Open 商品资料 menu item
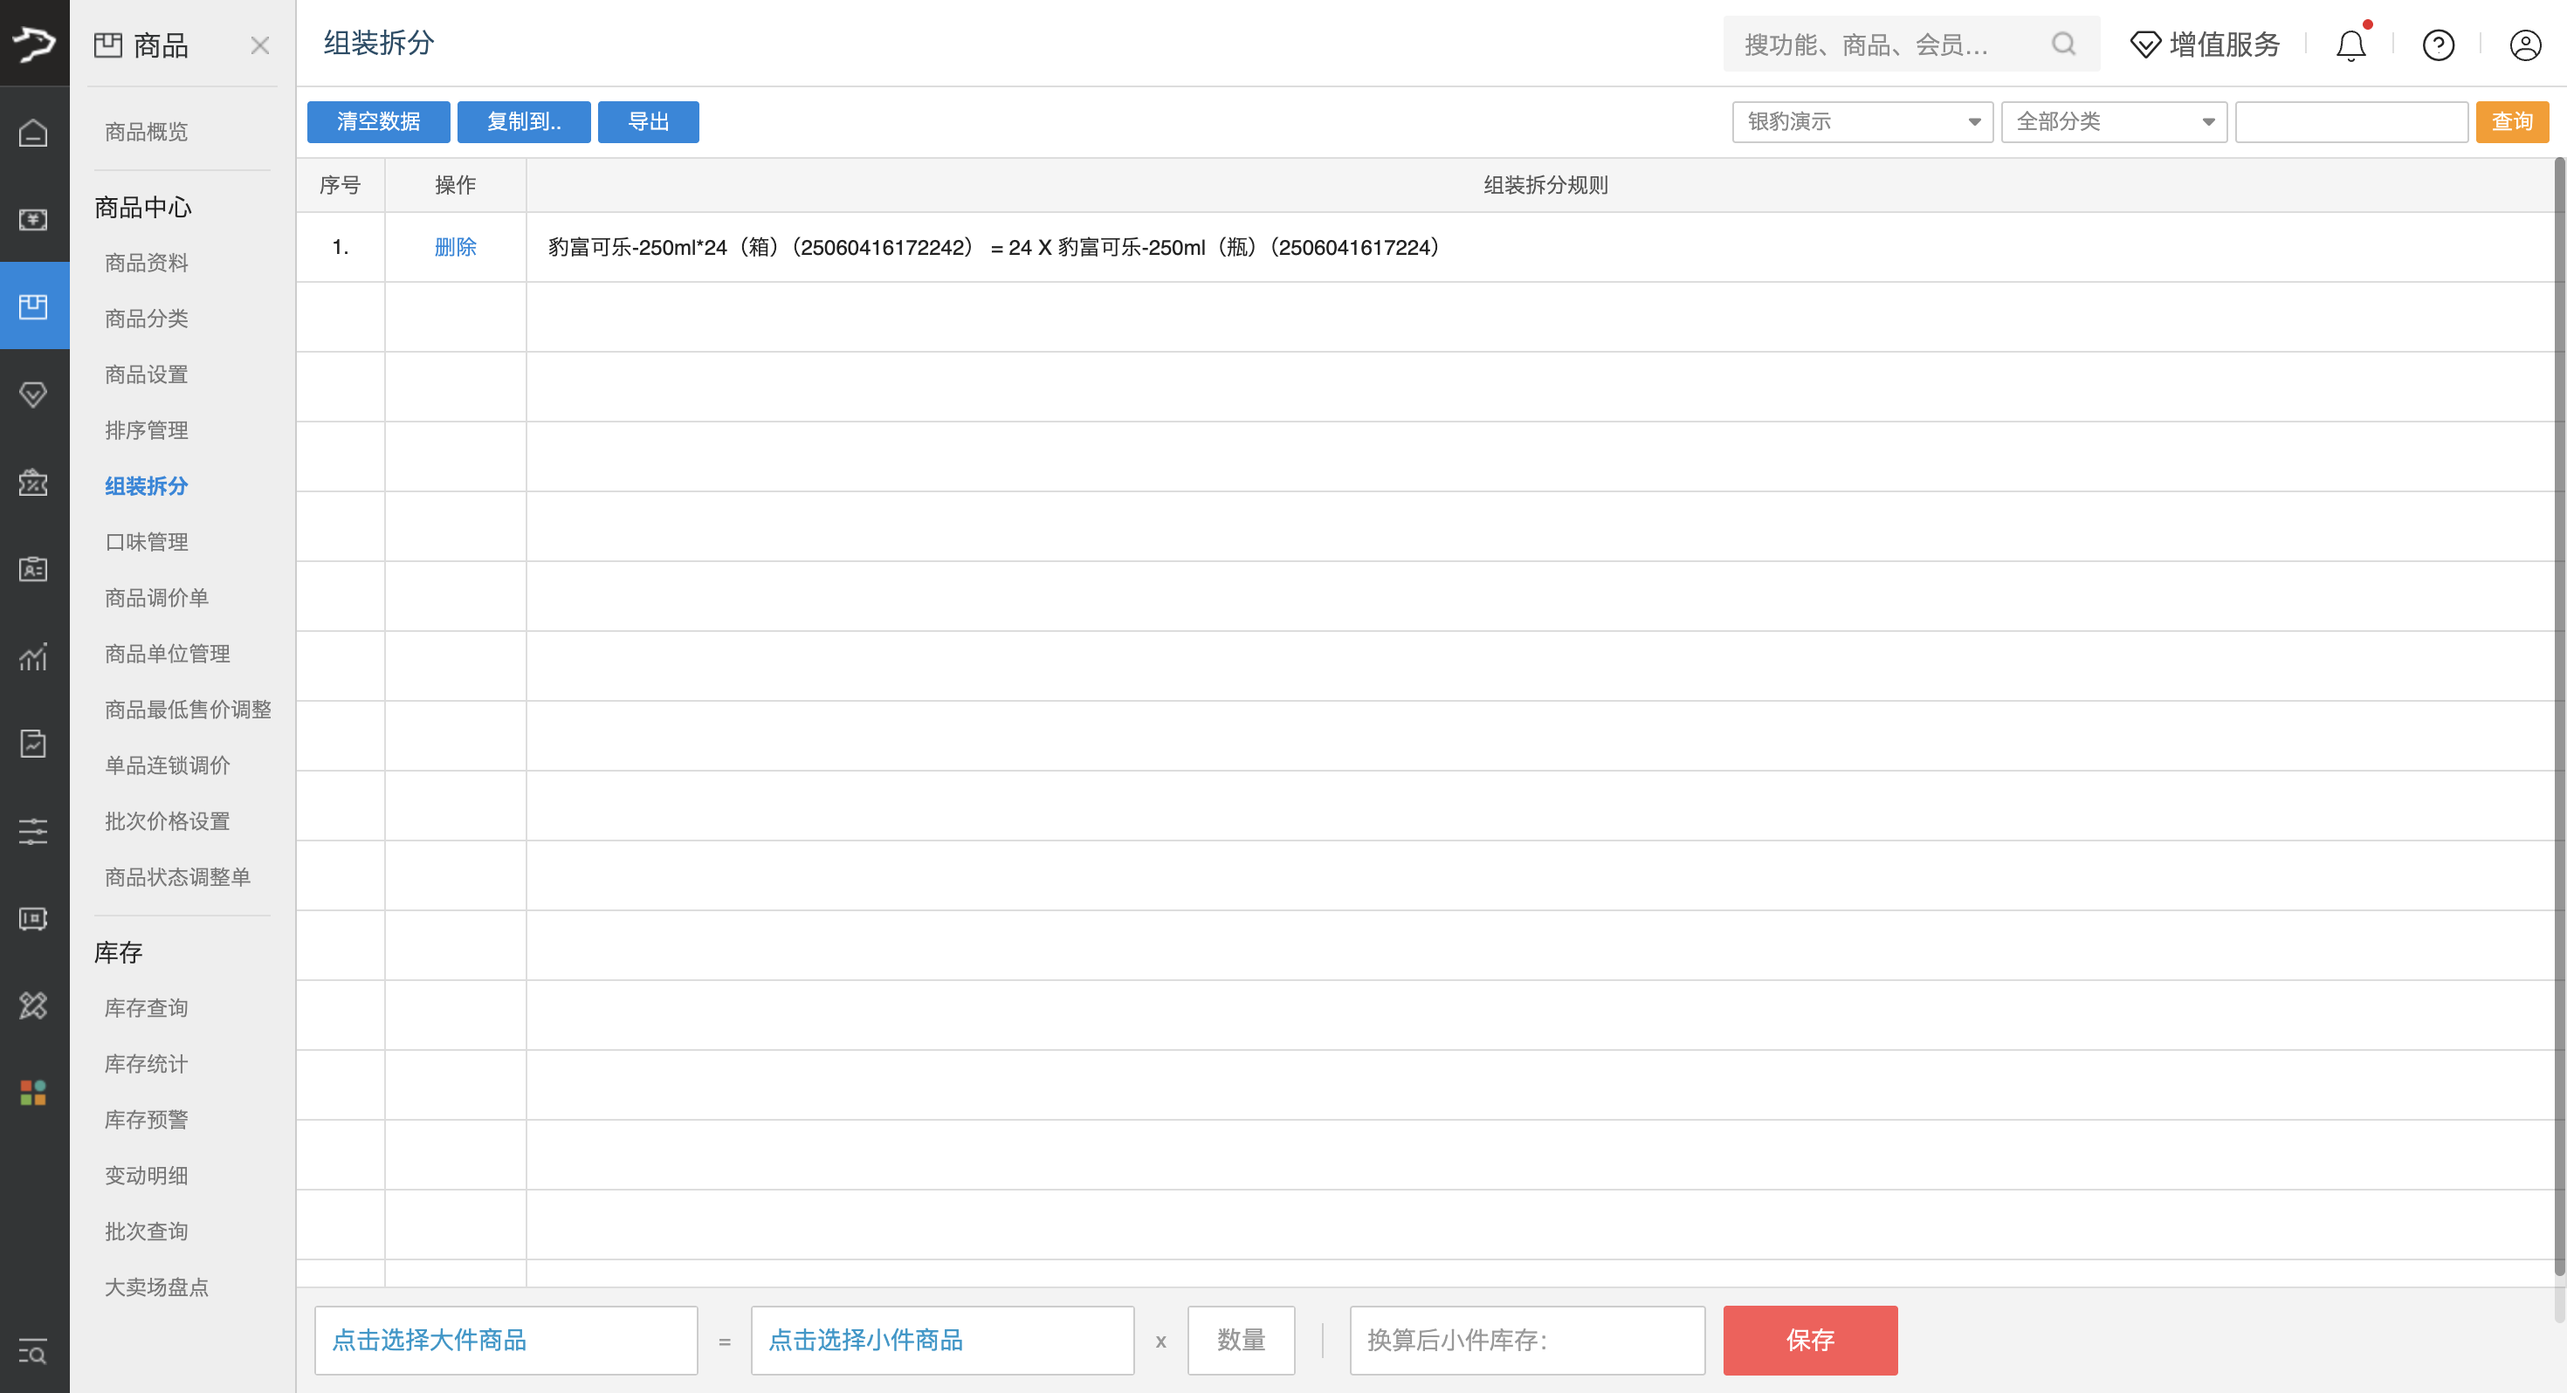 point(147,263)
